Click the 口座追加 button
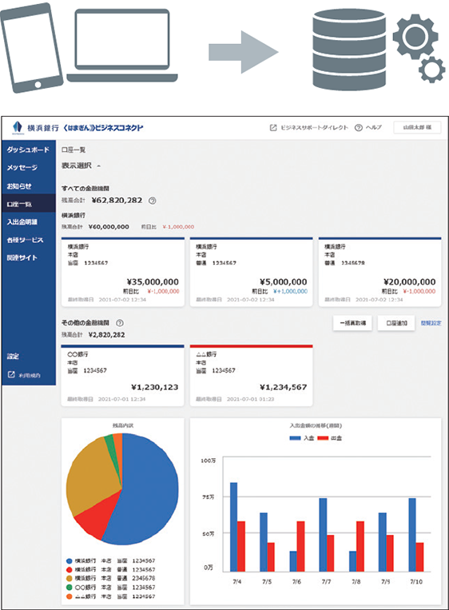The height and width of the screenshot is (610, 449). tap(396, 323)
